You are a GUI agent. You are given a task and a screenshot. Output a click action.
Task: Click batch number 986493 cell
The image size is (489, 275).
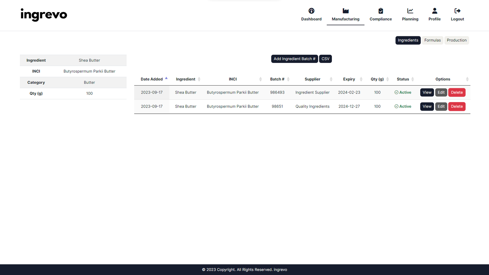click(x=277, y=92)
